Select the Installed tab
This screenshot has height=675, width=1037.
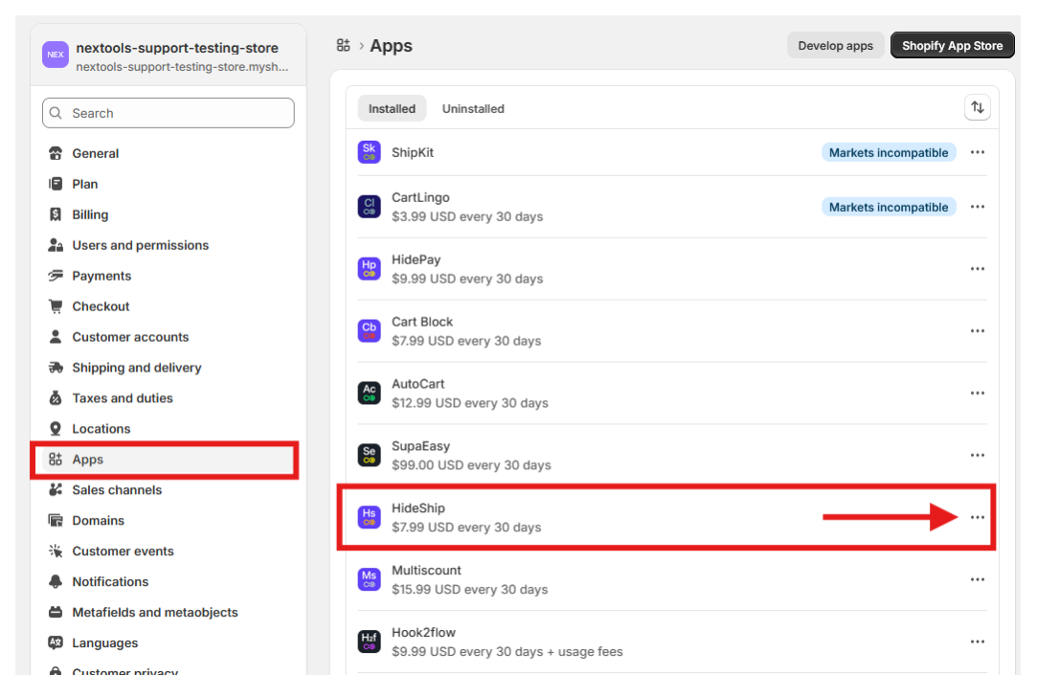point(392,109)
